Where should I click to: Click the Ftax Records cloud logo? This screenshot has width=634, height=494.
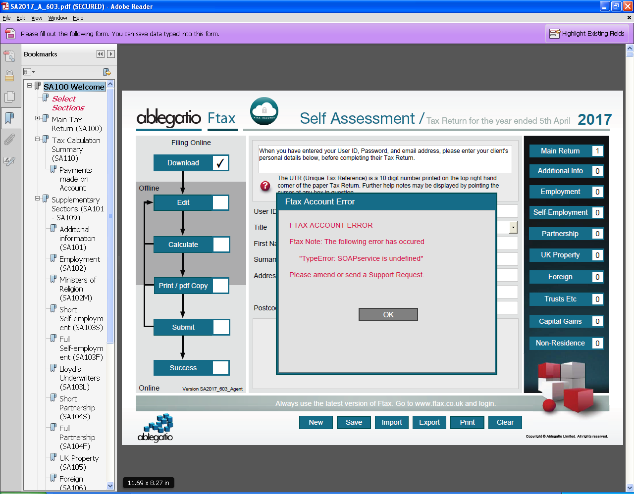pyautogui.click(x=264, y=111)
